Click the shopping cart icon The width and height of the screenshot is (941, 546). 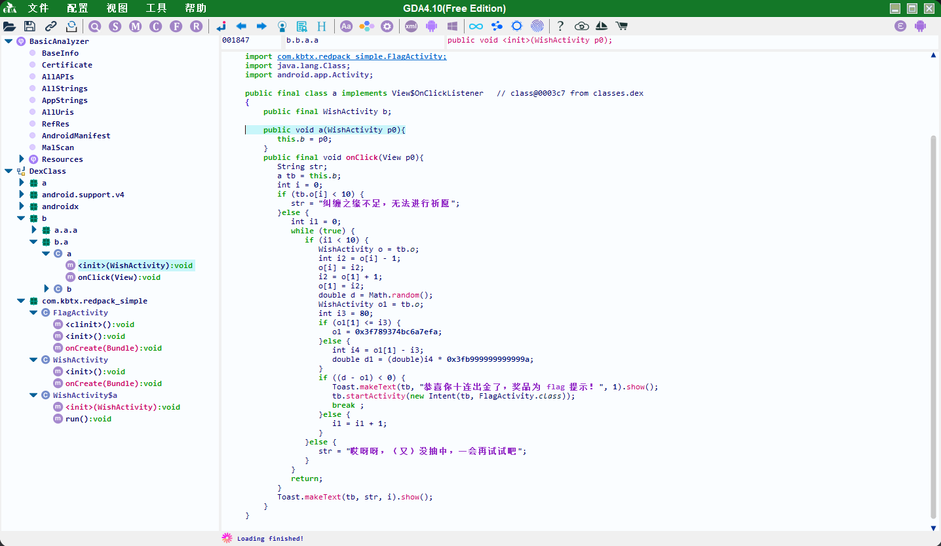point(622,26)
